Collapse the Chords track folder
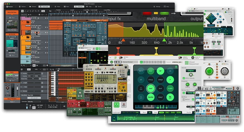244x132 pixels. pyautogui.click(x=22, y=21)
